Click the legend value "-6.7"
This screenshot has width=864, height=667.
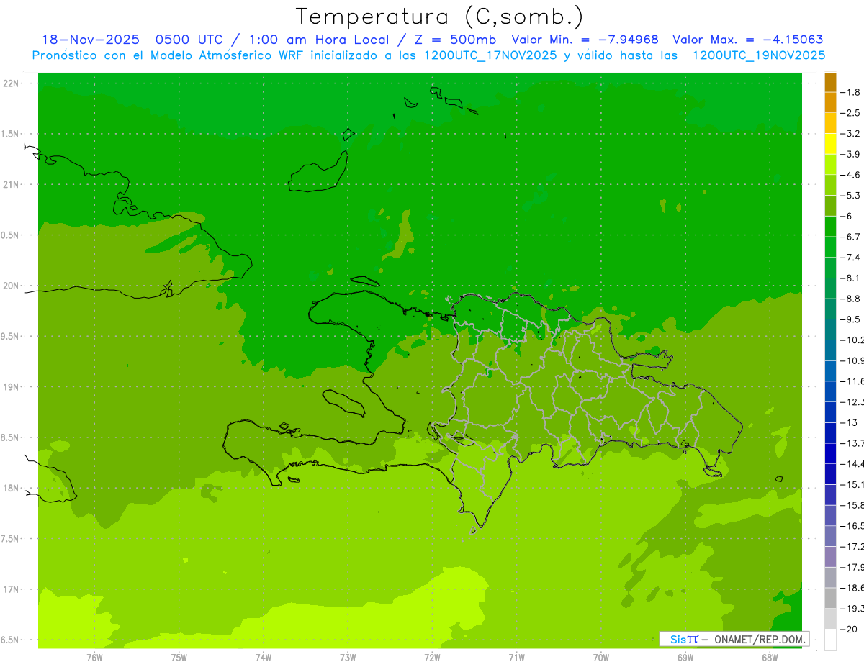click(x=850, y=237)
